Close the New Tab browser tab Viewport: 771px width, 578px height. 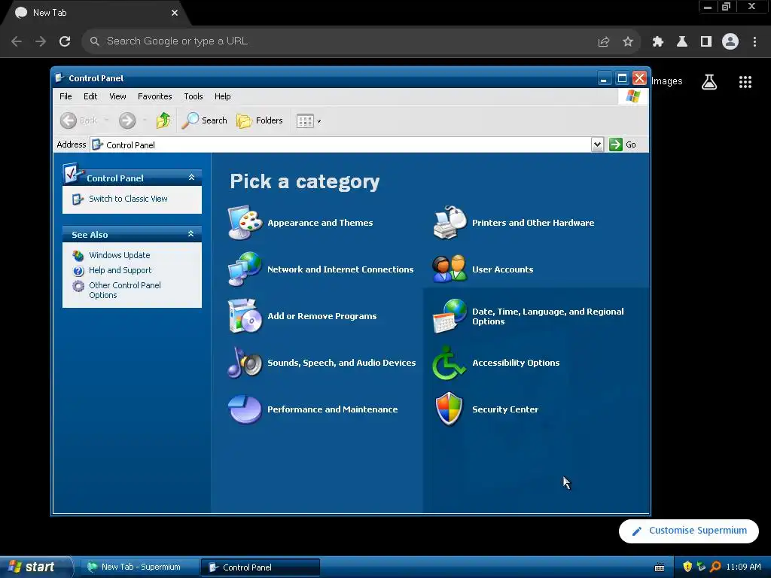coord(175,14)
